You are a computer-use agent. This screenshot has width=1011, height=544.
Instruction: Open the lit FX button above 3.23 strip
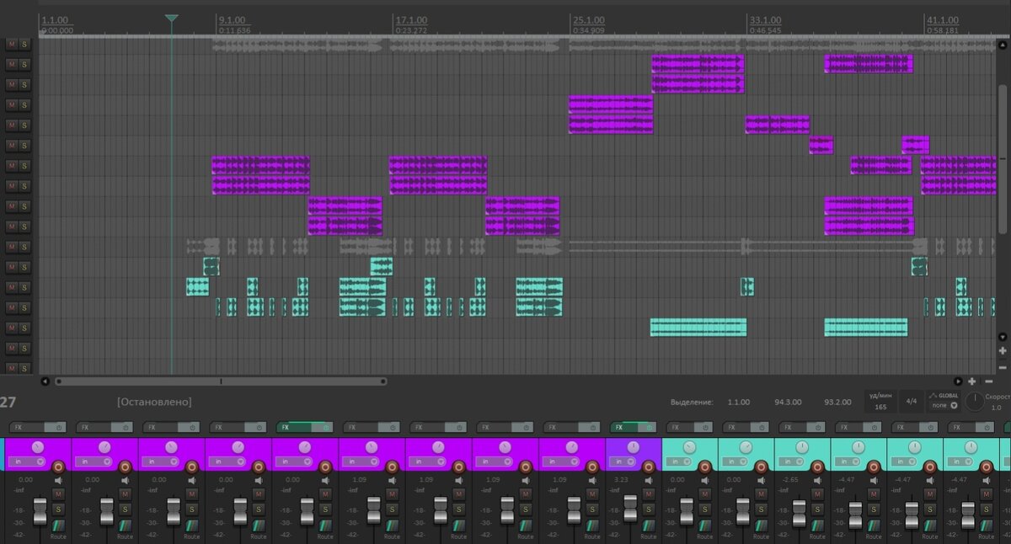(622, 427)
